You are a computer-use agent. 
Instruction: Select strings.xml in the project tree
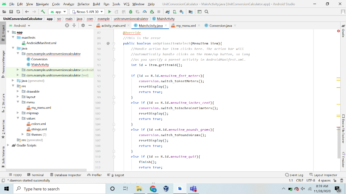(39, 129)
